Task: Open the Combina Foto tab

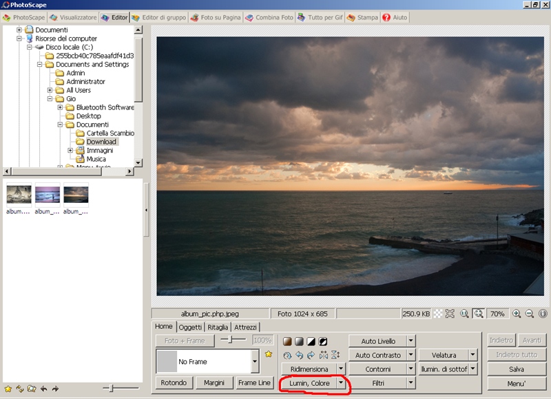Action: point(269,17)
